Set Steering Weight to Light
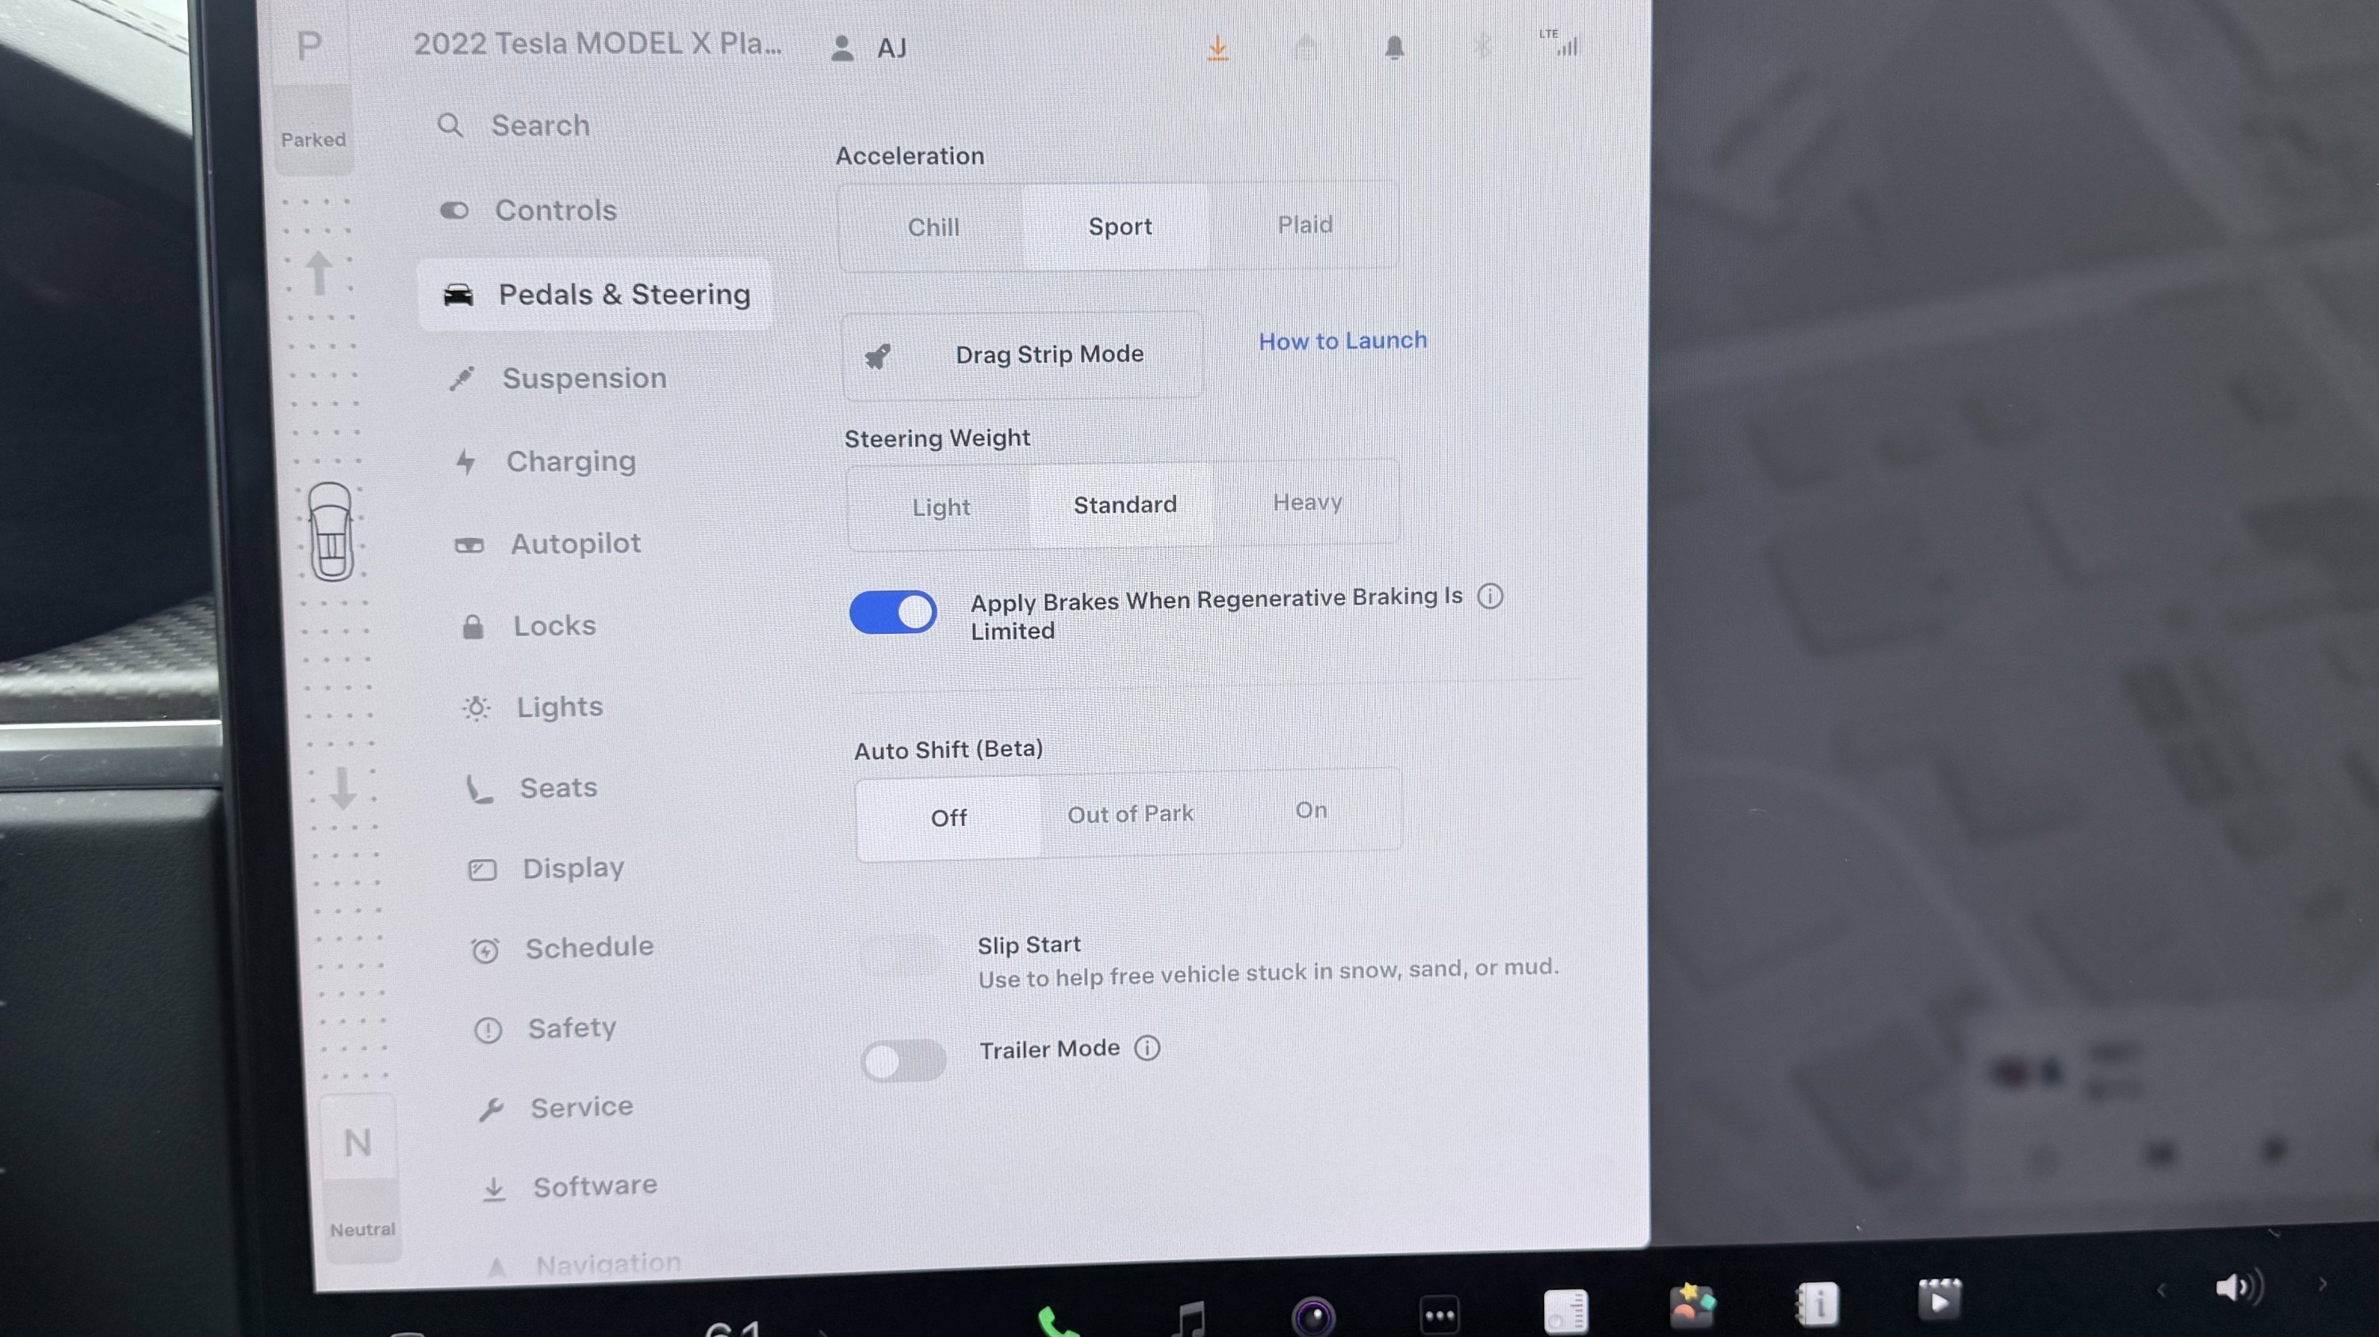Image resolution: width=2379 pixels, height=1337 pixels. coord(941,507)
